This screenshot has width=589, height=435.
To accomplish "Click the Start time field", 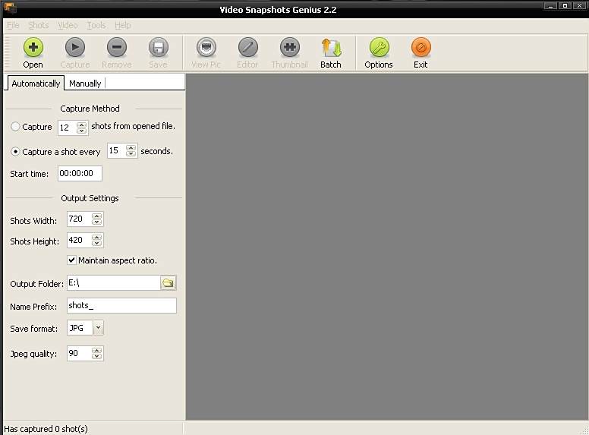I will pyautogui.click(x=80, y=173).
